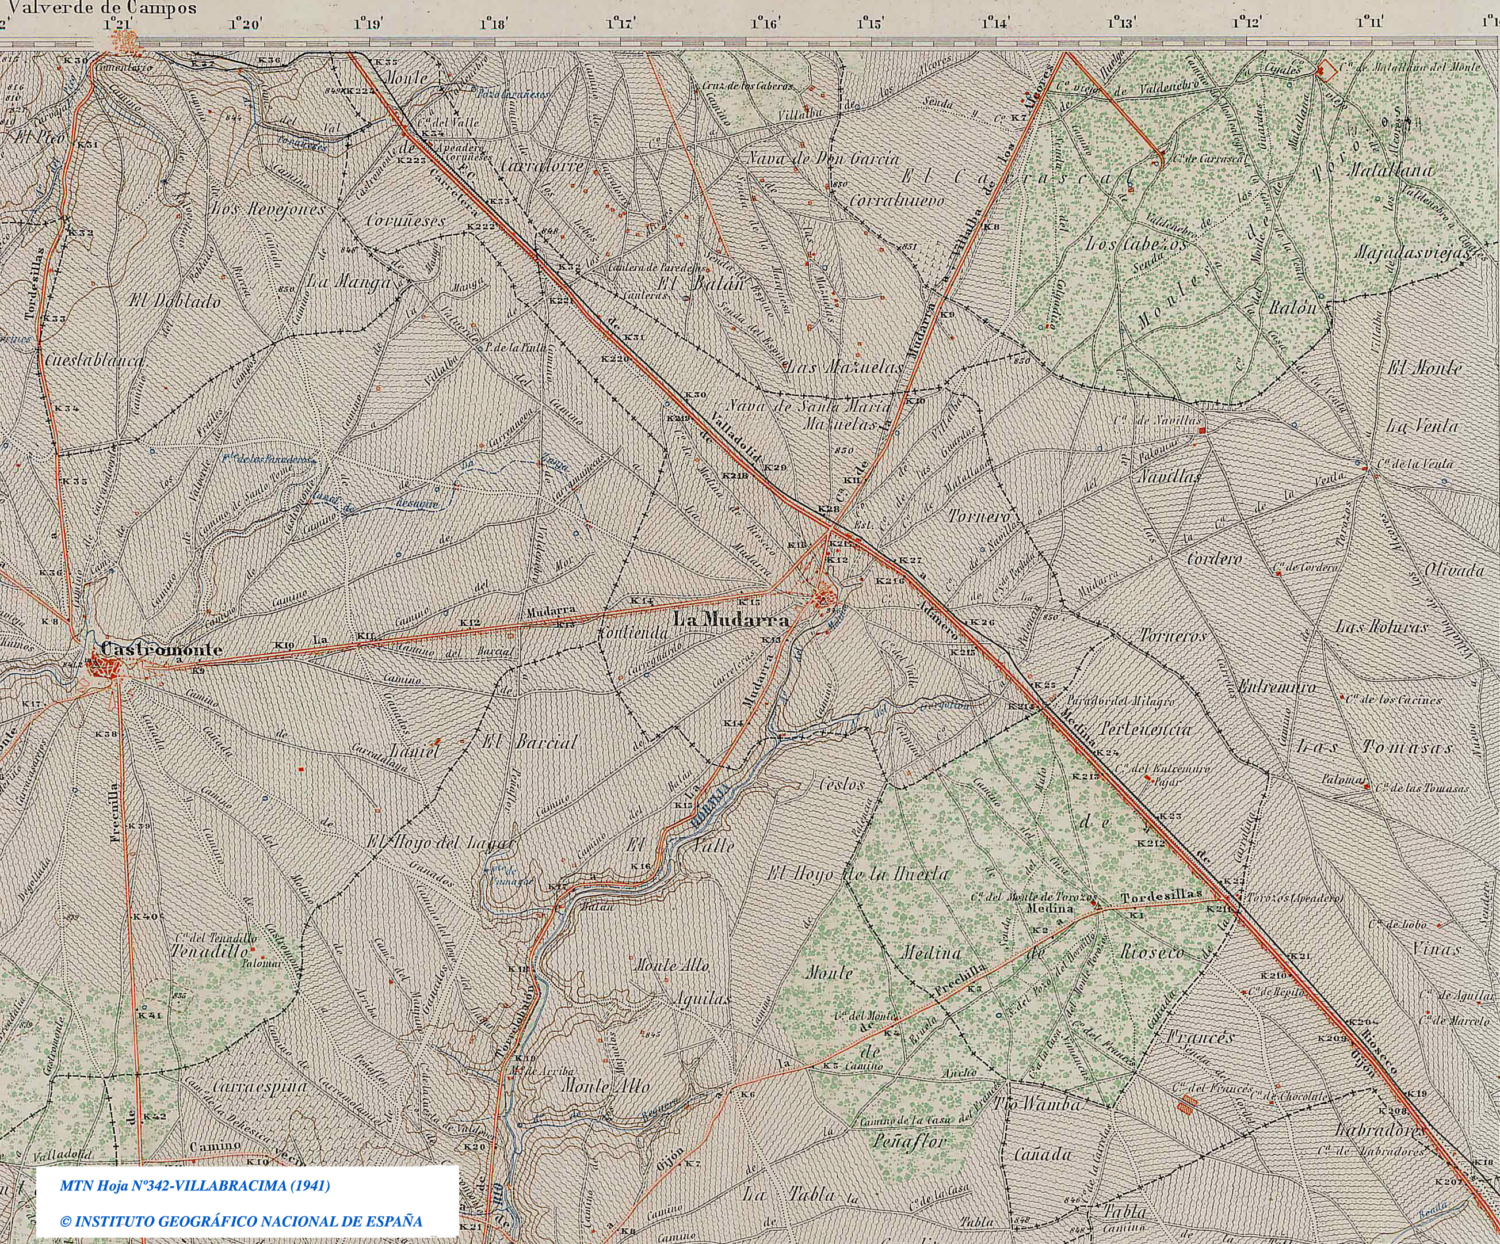Image resolution: width=1500 pixels, height=1244 pixels.
Task: Click the bold La Mudarra town label
Action: (732, 621)
